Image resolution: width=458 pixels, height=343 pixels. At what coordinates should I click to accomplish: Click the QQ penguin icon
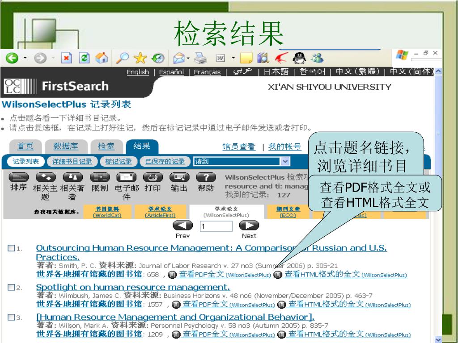[299, 58]
